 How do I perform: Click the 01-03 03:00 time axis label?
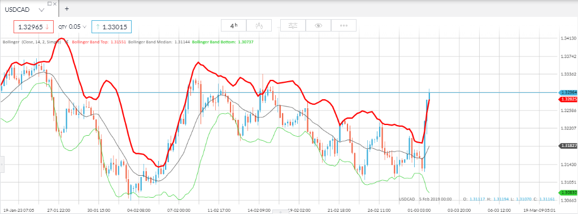420,210
